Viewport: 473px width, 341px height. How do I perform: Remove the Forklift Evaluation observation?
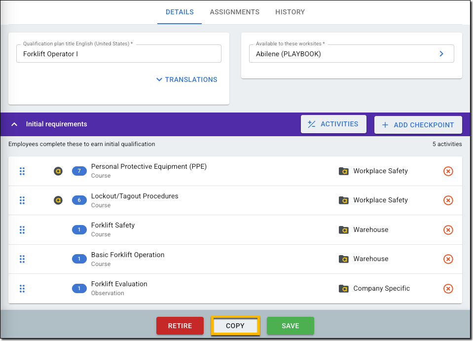click(448, 289)
